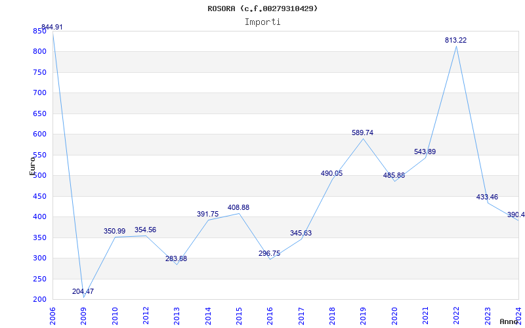Click the 200 y-axis tick label
Viewport: 525px width, 328px height.
point(39,300)
